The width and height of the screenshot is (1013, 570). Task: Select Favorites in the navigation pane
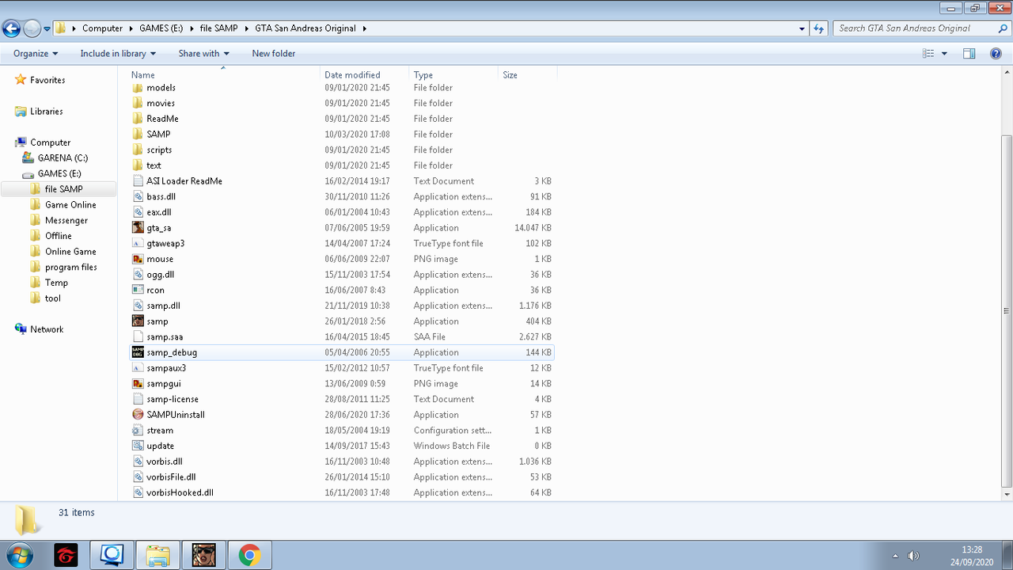[47, 80]
